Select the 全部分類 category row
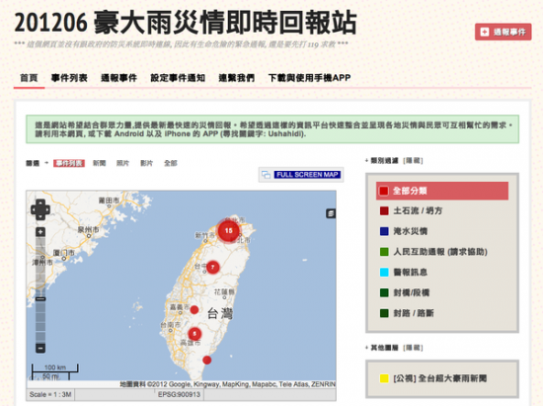This screenshot has height=406, width=543. tap(442, 191)
